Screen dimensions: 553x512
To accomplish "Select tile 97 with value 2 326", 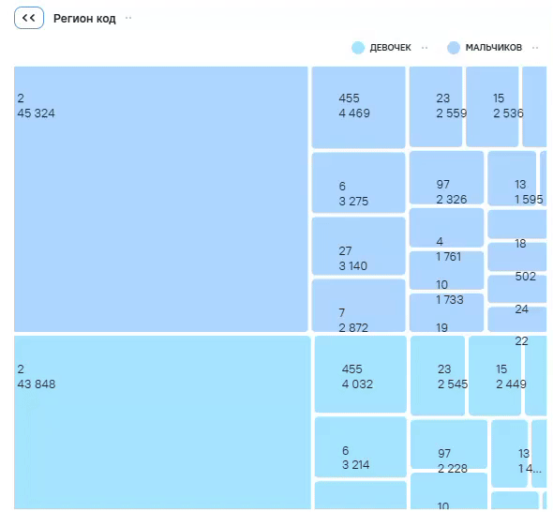I will pyautogui.click(x=446, y=177).
